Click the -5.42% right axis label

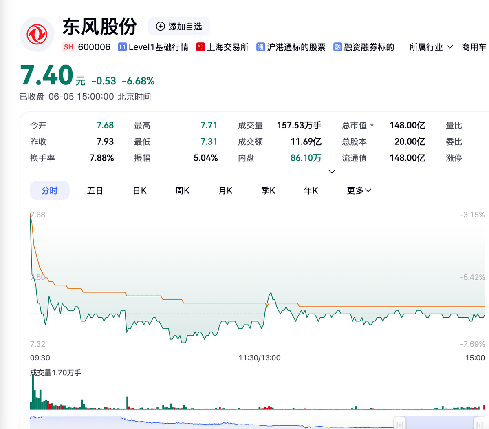point(473,277)
